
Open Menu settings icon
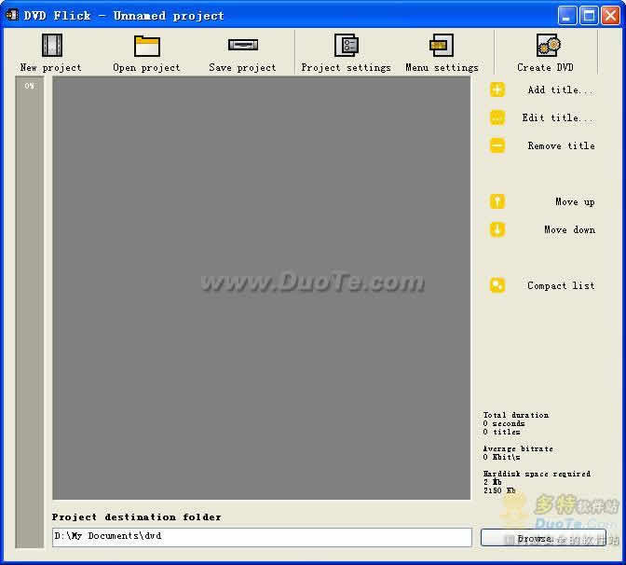[x=442, y=45]
